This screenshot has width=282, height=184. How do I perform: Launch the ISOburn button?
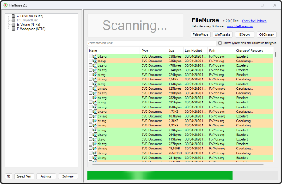pyautogui.click(x=244, y=34)
